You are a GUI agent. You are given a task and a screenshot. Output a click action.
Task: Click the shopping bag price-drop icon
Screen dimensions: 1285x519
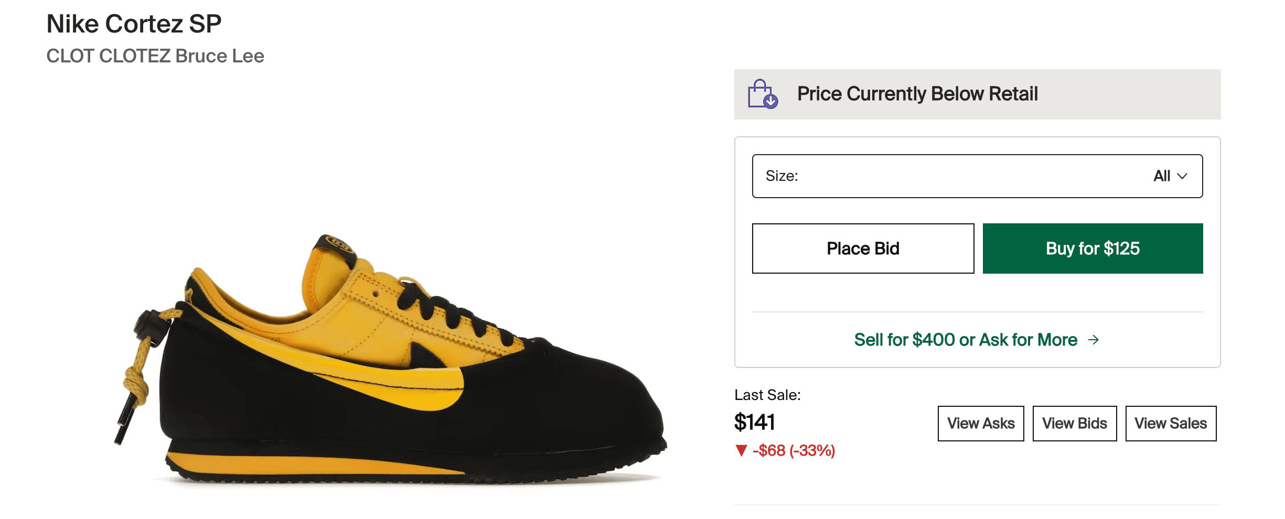point(763,94)
